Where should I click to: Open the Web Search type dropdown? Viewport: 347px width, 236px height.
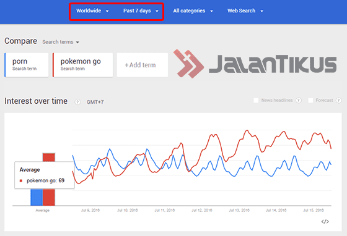(x=245, y=11)
